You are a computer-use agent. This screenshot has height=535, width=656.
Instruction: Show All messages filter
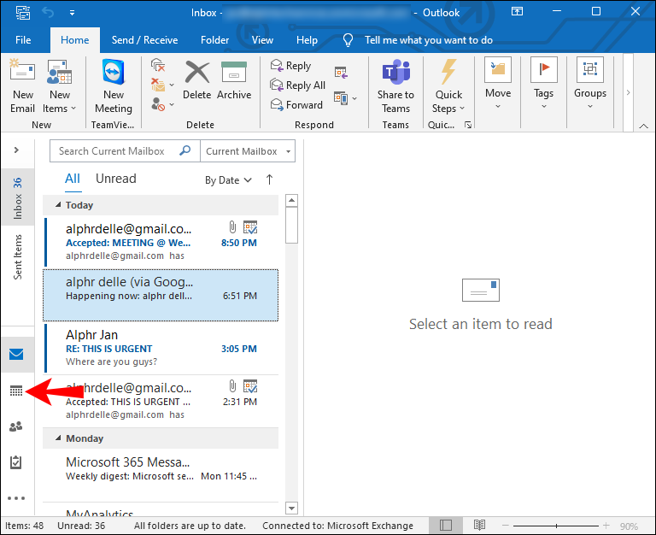pos(73,179)
